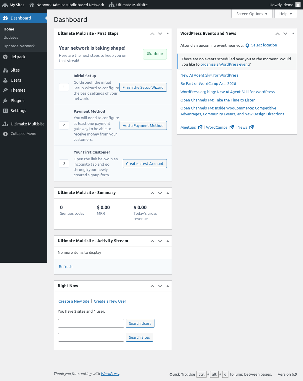
Task: Click the external link icon beside News
Action: 252,127
